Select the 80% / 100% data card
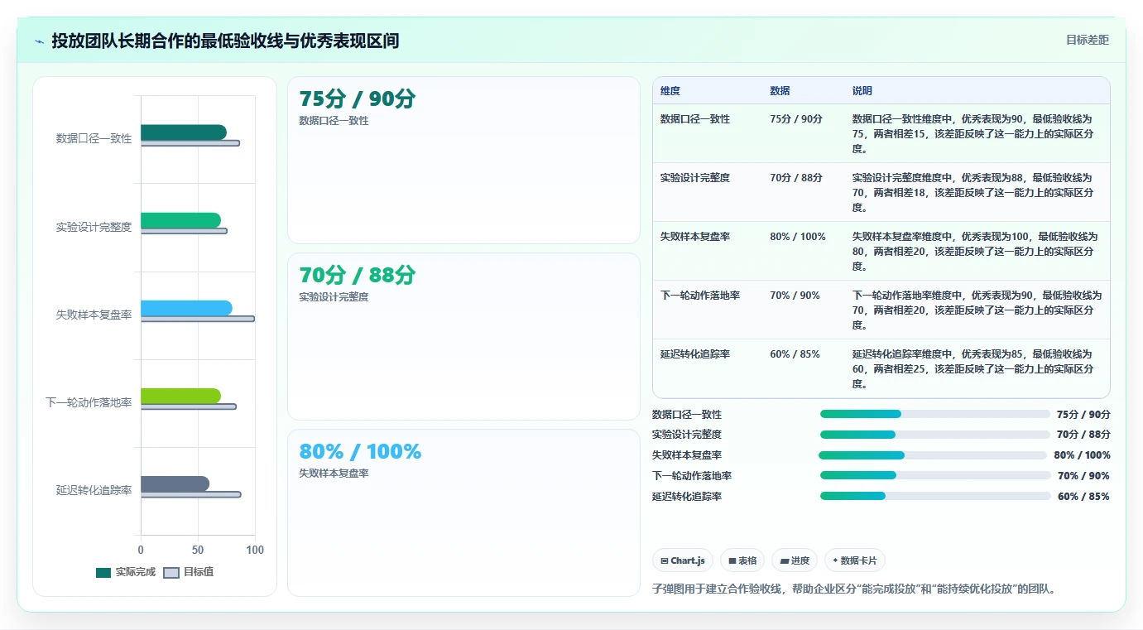Screen dimensions: 1143x630 click(463, 512)
